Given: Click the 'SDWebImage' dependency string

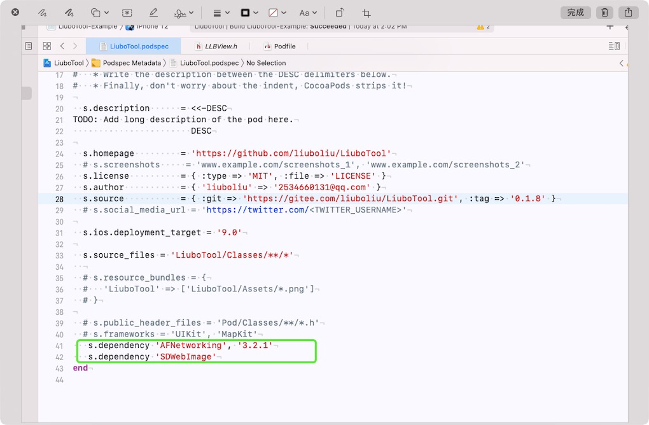Looking at the screenshot, I should tap(186, 357).
